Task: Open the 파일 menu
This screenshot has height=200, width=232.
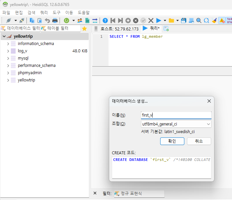Action: [6, 13]
